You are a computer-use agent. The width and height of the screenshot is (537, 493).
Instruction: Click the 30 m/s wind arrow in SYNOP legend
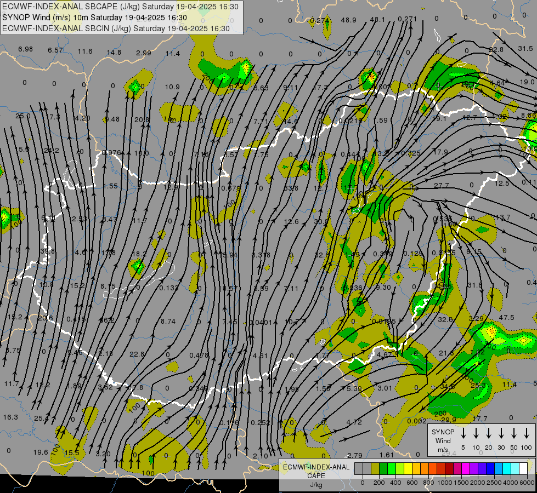tap(501, 433)
